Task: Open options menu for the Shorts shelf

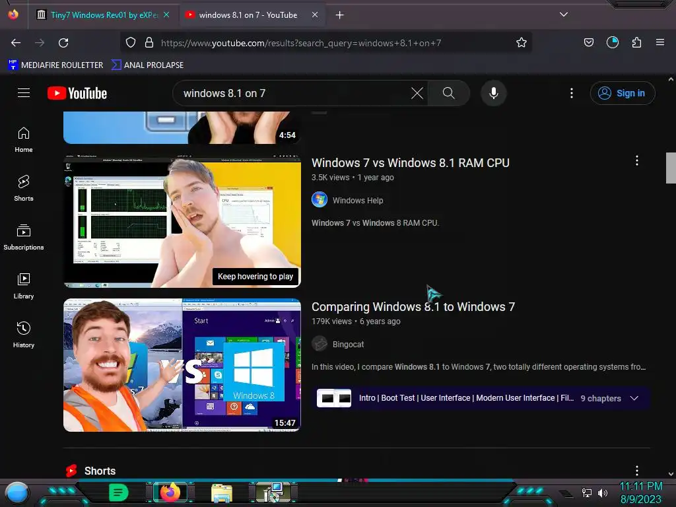Action: (637, 470)
